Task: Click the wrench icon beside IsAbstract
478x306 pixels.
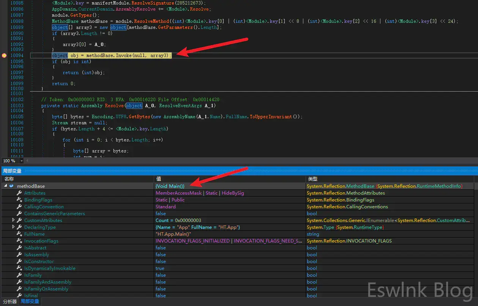Action: (x=19, y=248)
